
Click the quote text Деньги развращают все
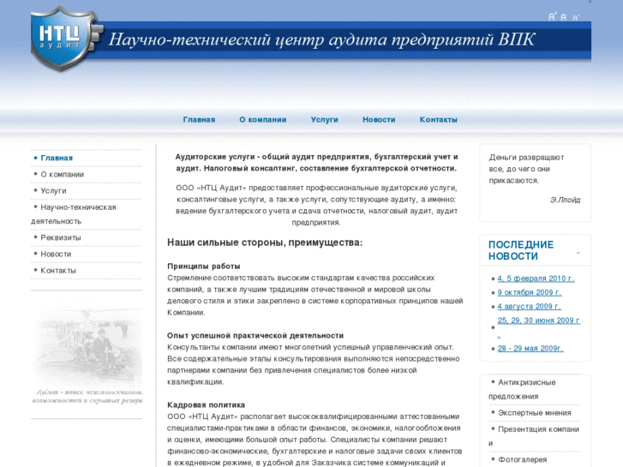pyautogui.click(x=526, y=169)
